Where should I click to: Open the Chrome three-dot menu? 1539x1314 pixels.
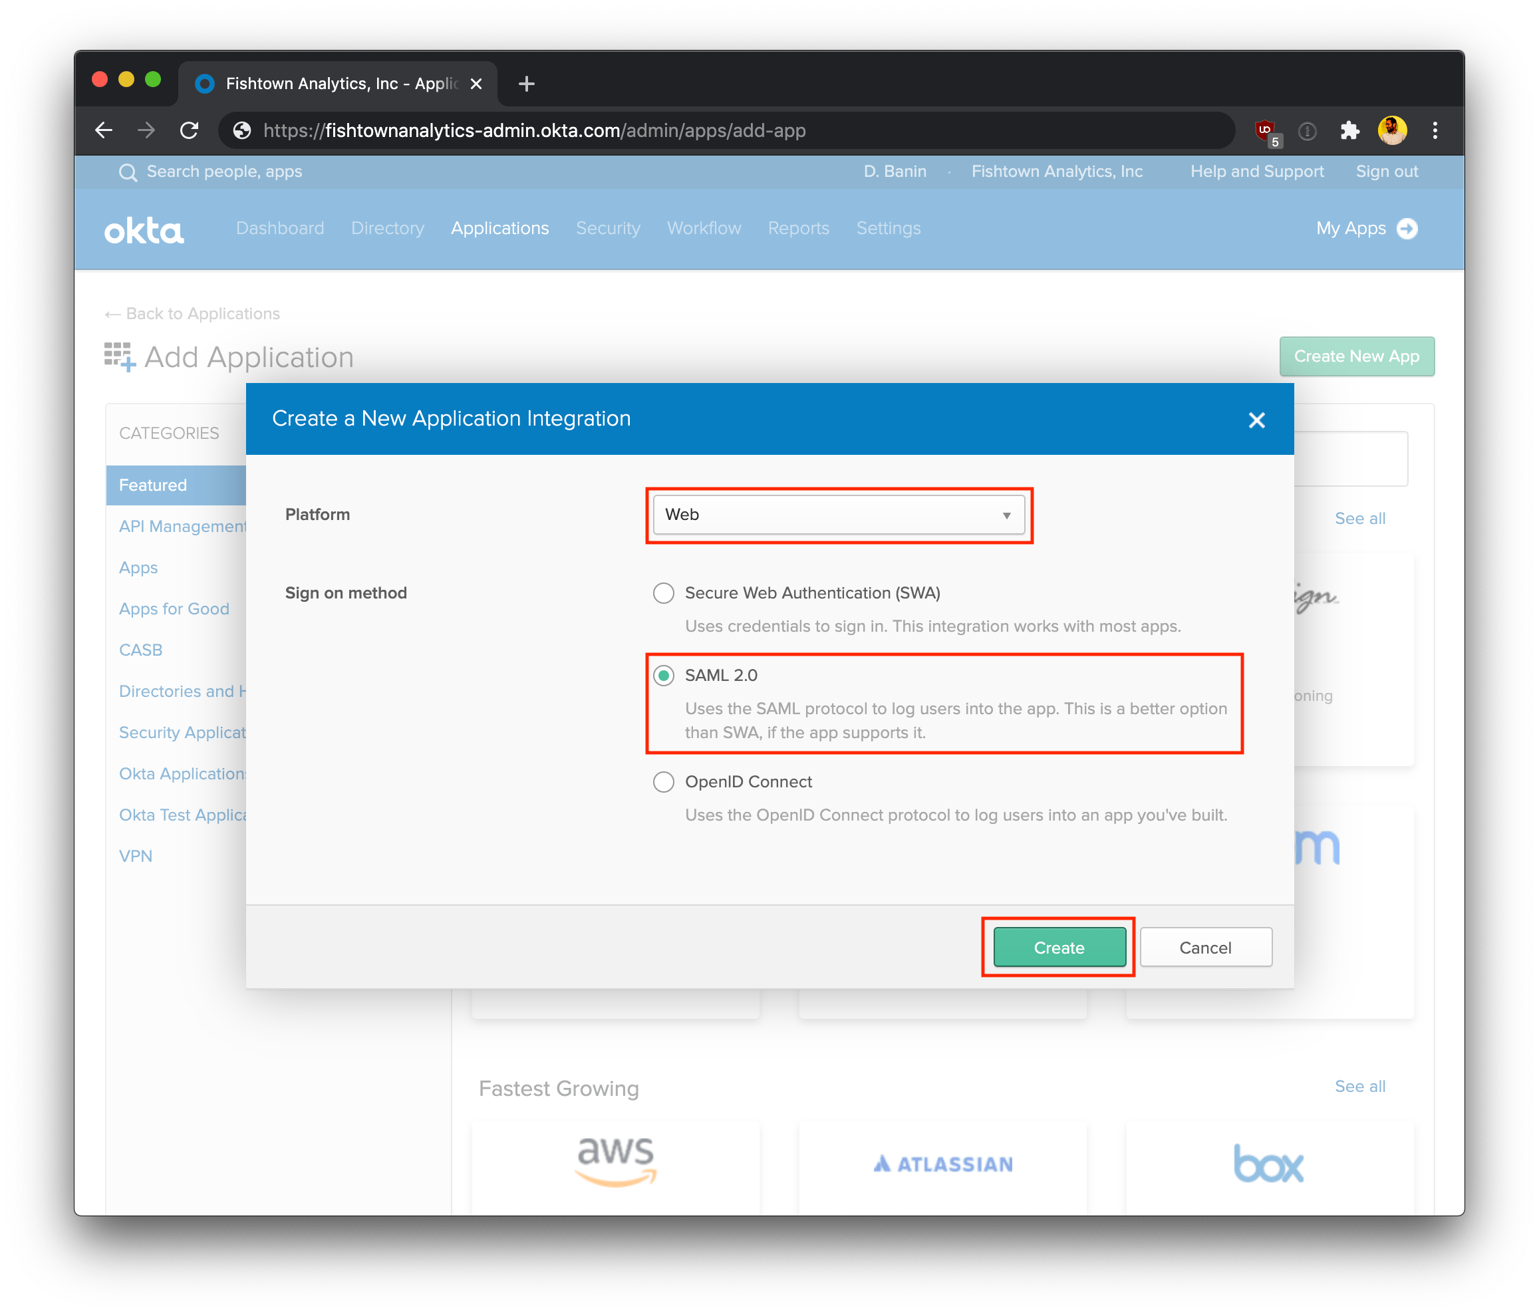(x=1435, y=130)
